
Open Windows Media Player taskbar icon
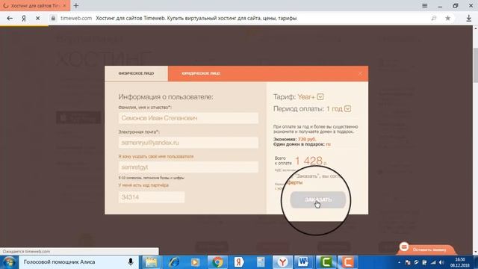[x=195, y=262]
